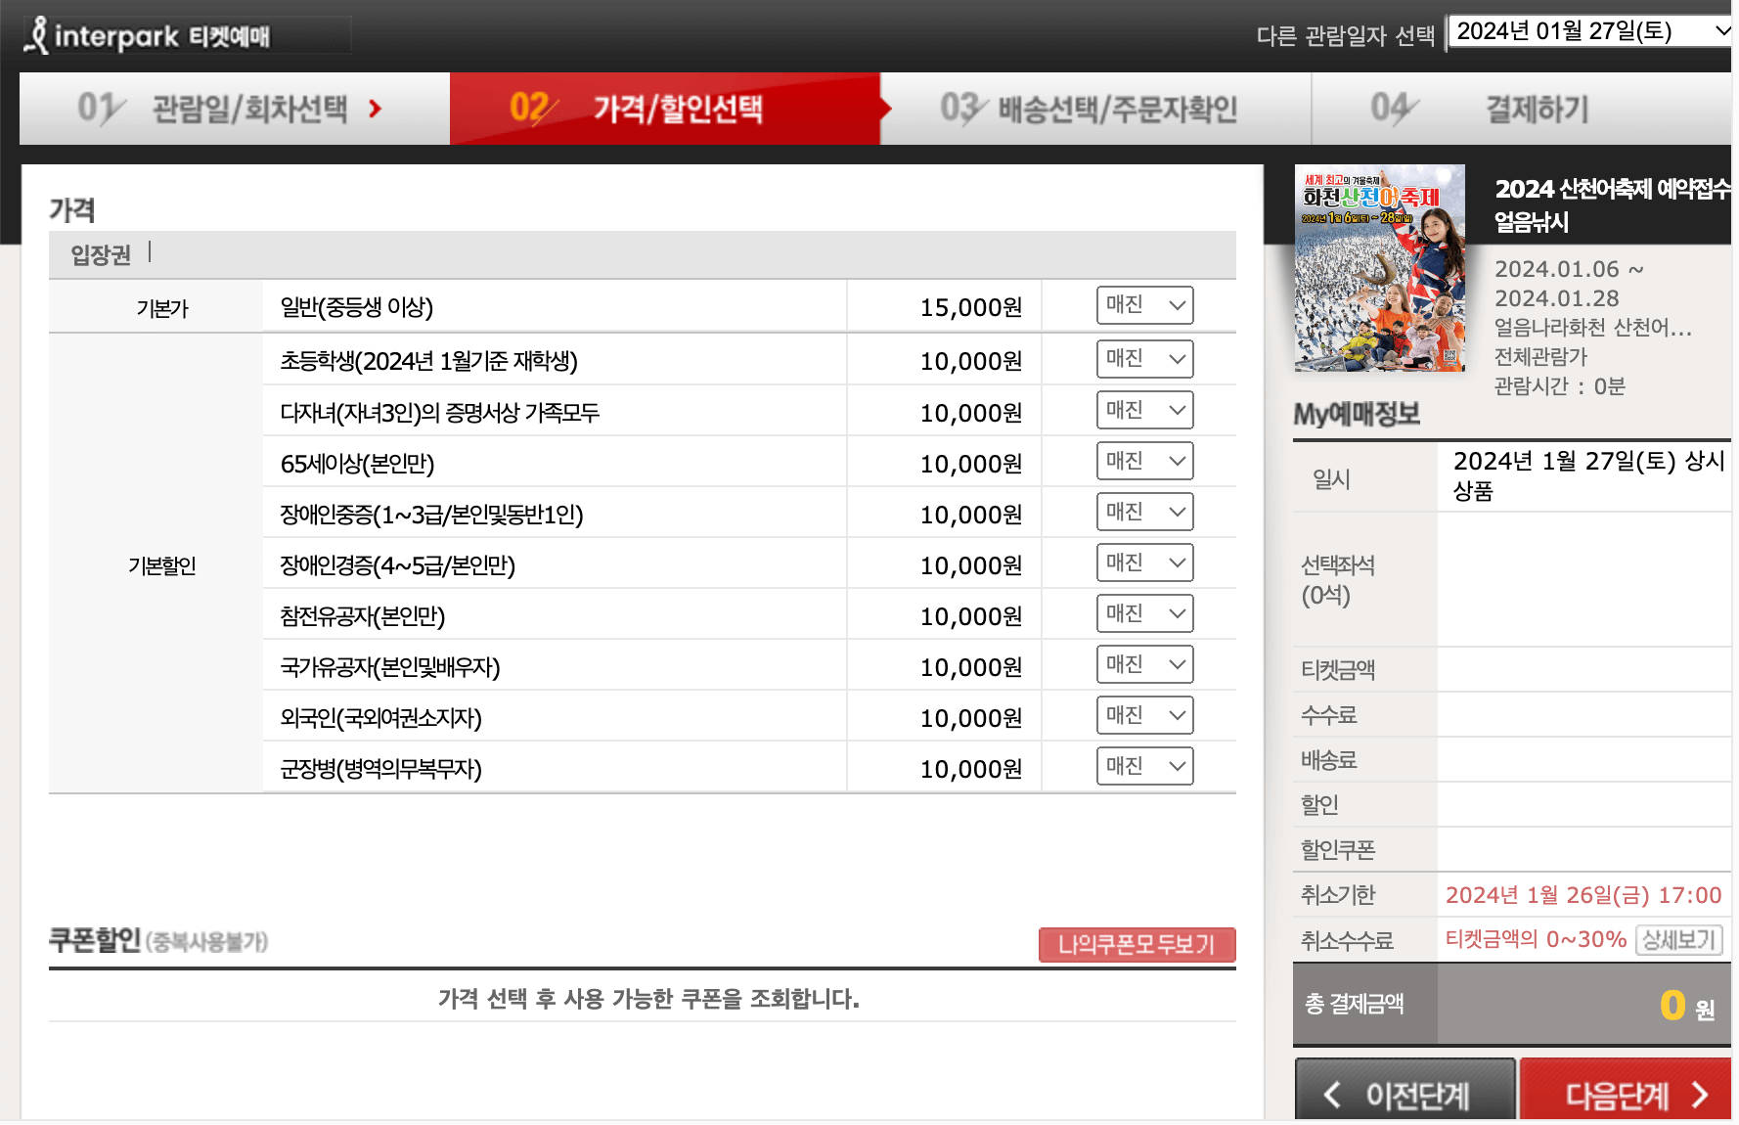Select step 02 가격/할인선택 tab
This screenshot has width=1739, height=1125.
[665, 109]
